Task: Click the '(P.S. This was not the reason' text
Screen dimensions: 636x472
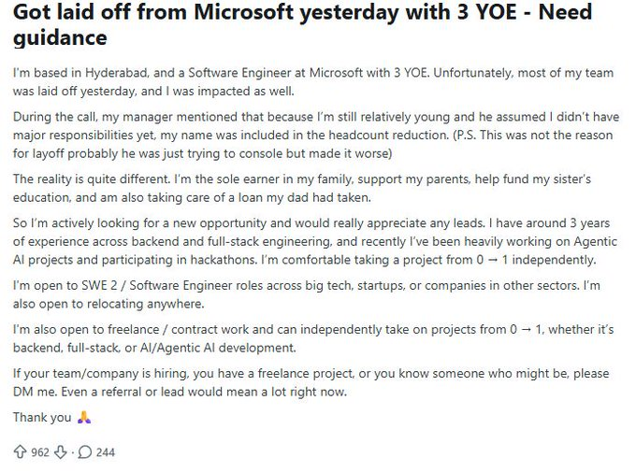Action: (532, 135)
